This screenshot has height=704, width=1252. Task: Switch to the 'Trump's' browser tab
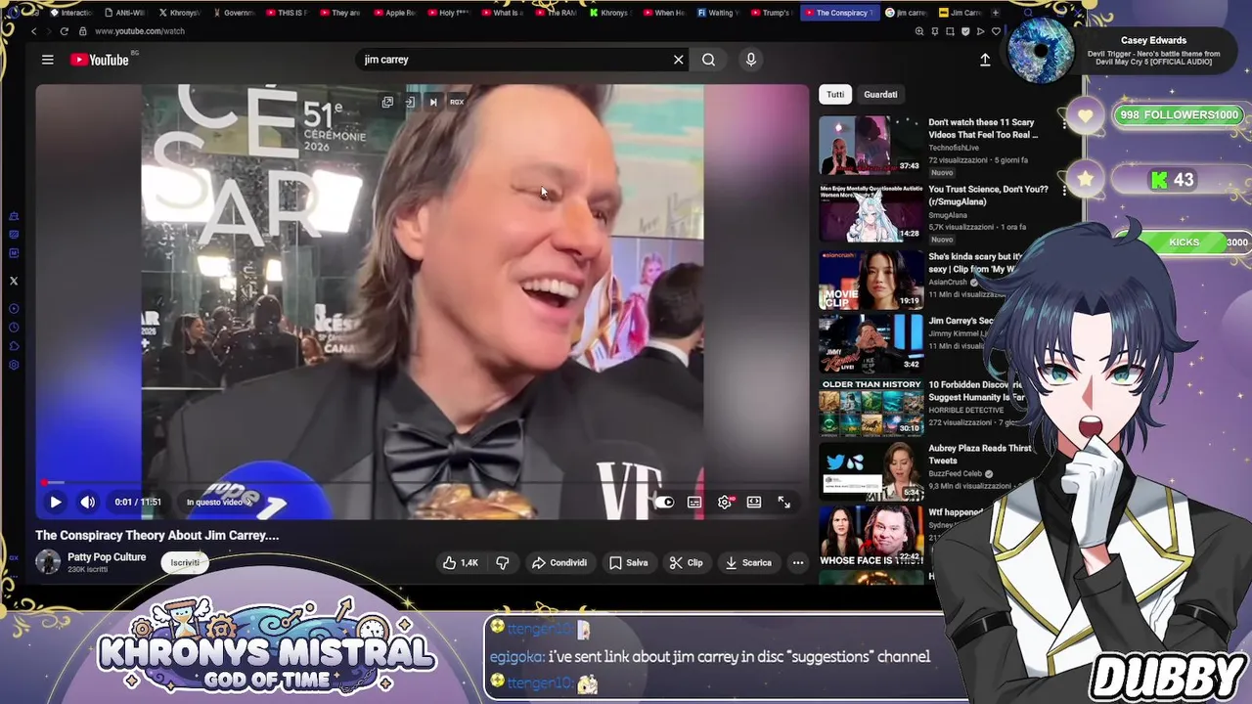(770, 13)
